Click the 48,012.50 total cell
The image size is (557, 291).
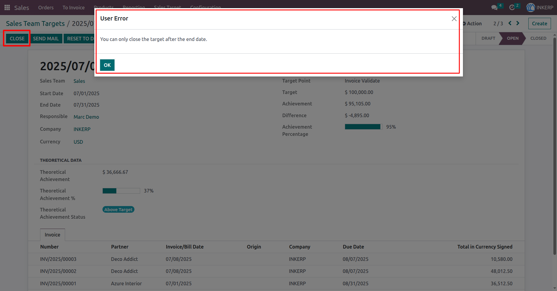(502, 271)
